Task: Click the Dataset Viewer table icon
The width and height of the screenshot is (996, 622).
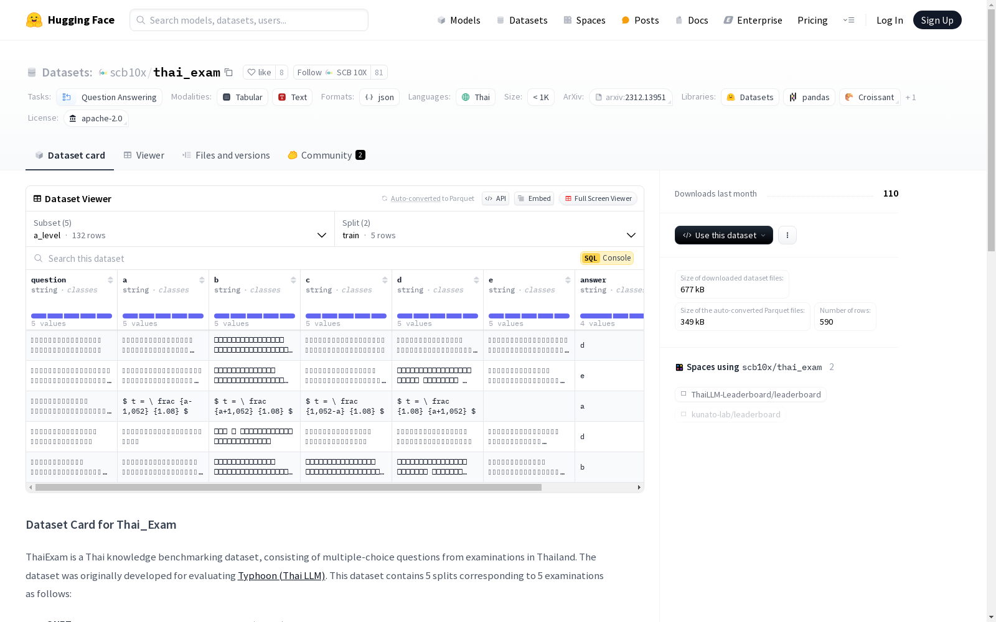Action: click(x=37, y=198)
